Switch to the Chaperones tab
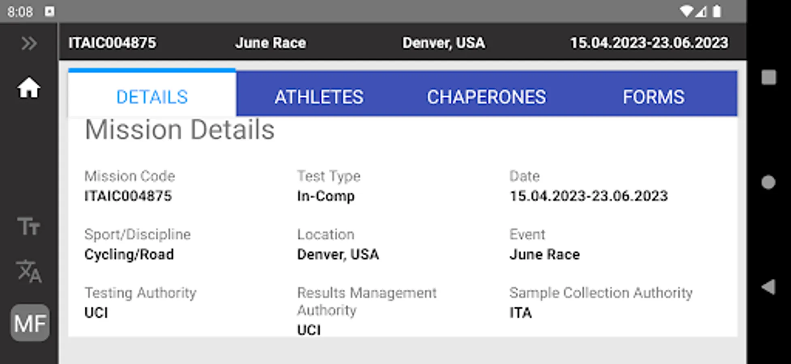The image size is (791, 364). coord(486,97)
